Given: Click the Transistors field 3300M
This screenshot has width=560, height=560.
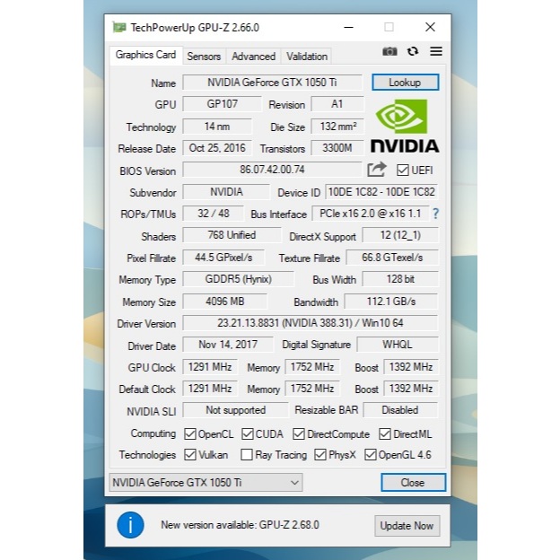Looking at the screenshot, I should 337,148.
